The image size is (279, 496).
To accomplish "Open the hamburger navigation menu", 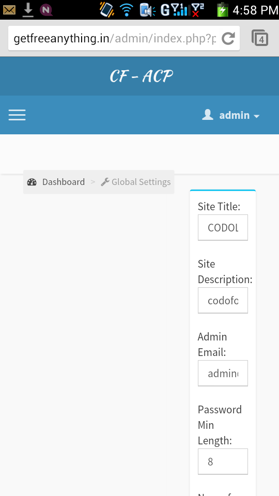I will point(17,115).
